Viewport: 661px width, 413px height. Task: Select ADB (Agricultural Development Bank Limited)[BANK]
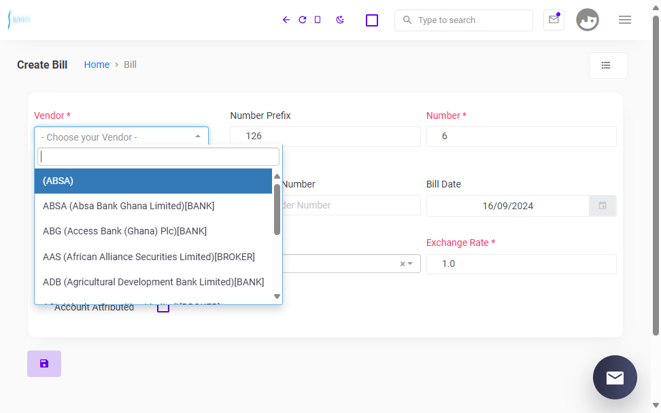click(x=153, y=282)
